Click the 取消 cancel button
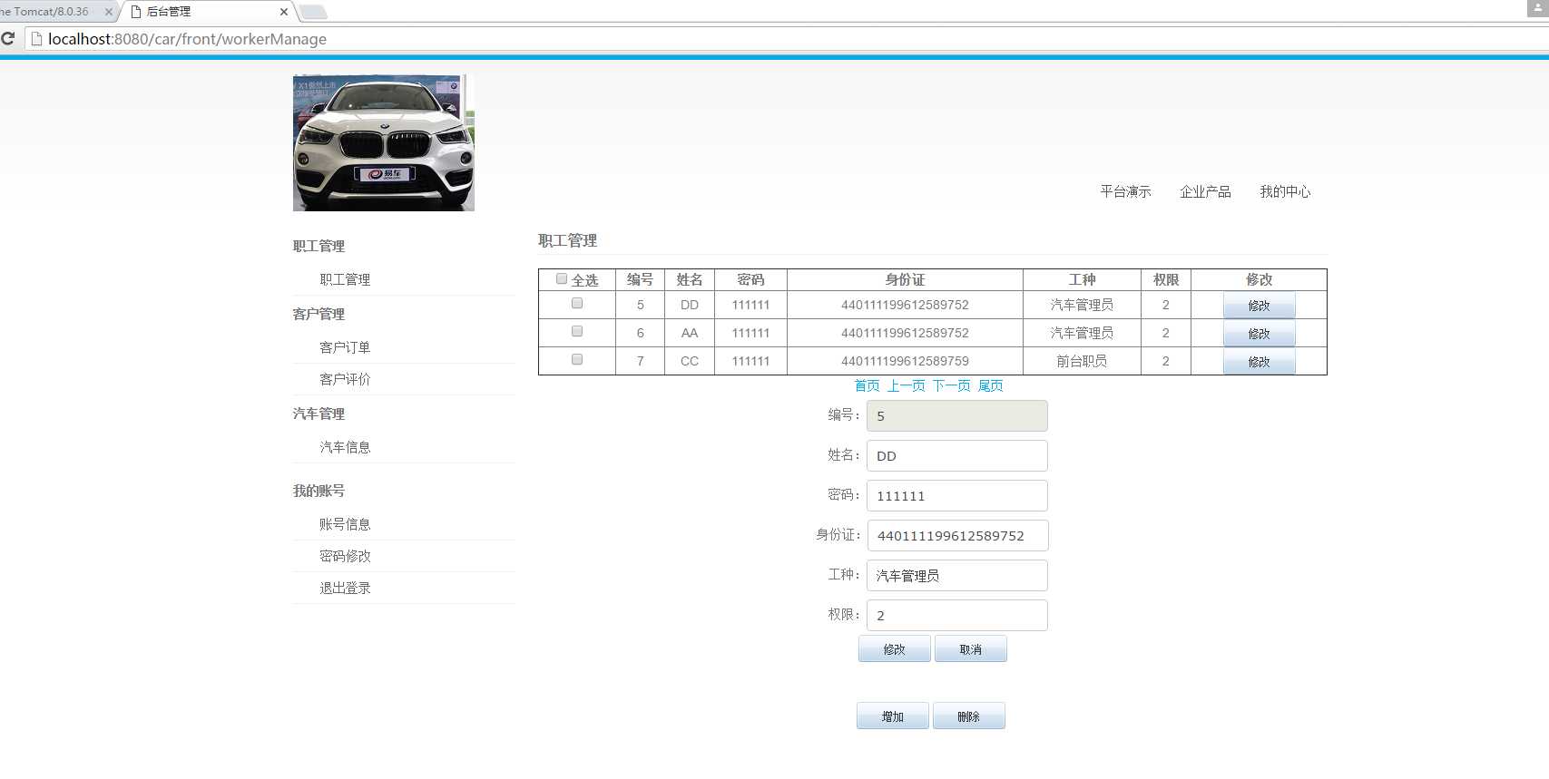 tap(970, 648)
